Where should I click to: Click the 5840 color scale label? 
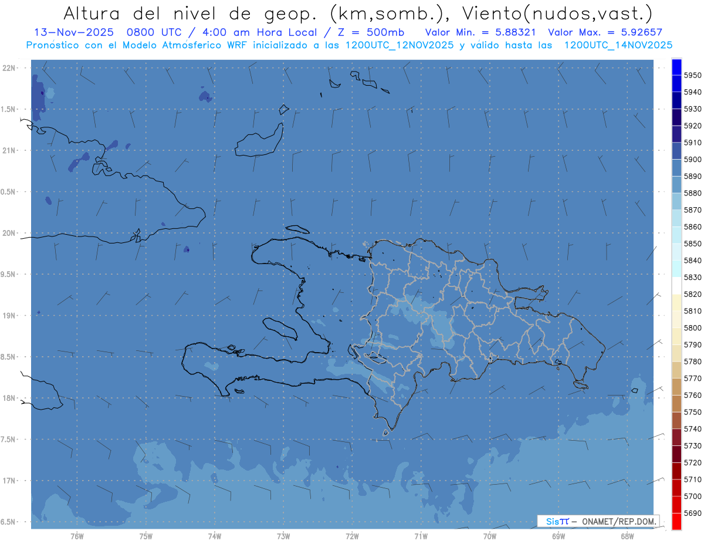692,261
